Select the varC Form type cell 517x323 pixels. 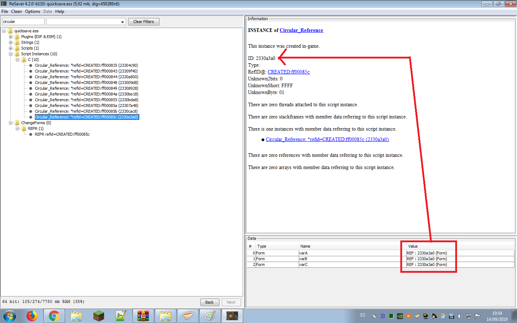pyautogui.click(x=277, y=265)
